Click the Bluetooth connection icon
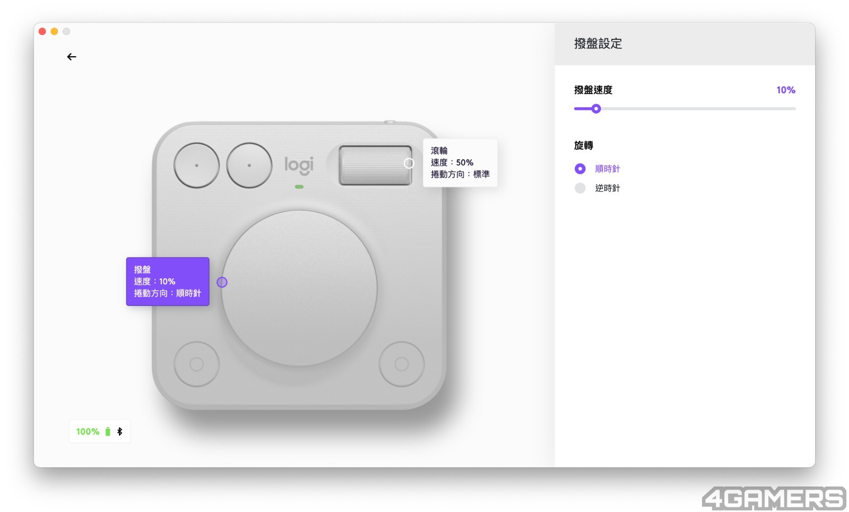The width and height of the screenshot is (849, 512). pyautogui.click(x=120, y=431)
